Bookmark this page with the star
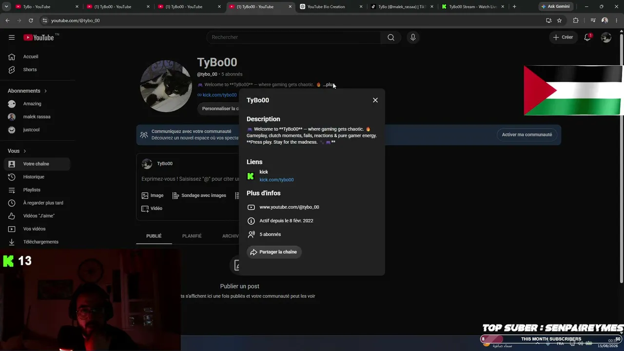Viewport: 624px width, 351px height. coord(559,20)
